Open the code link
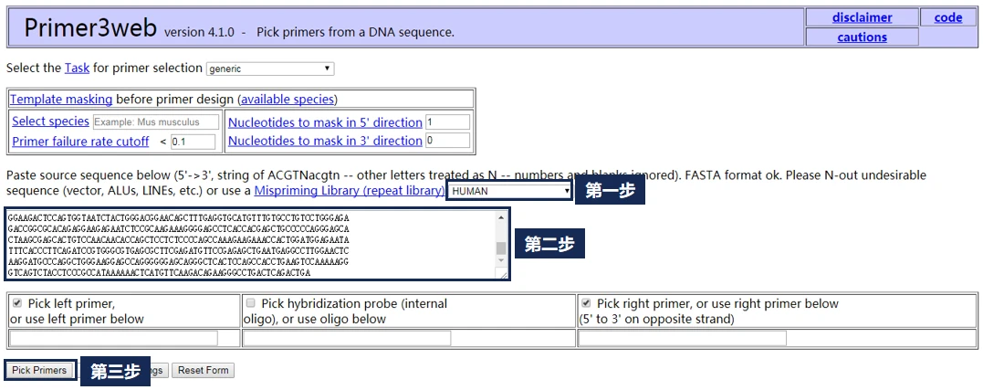Screen dimensions: 983x390 (947, 17)
